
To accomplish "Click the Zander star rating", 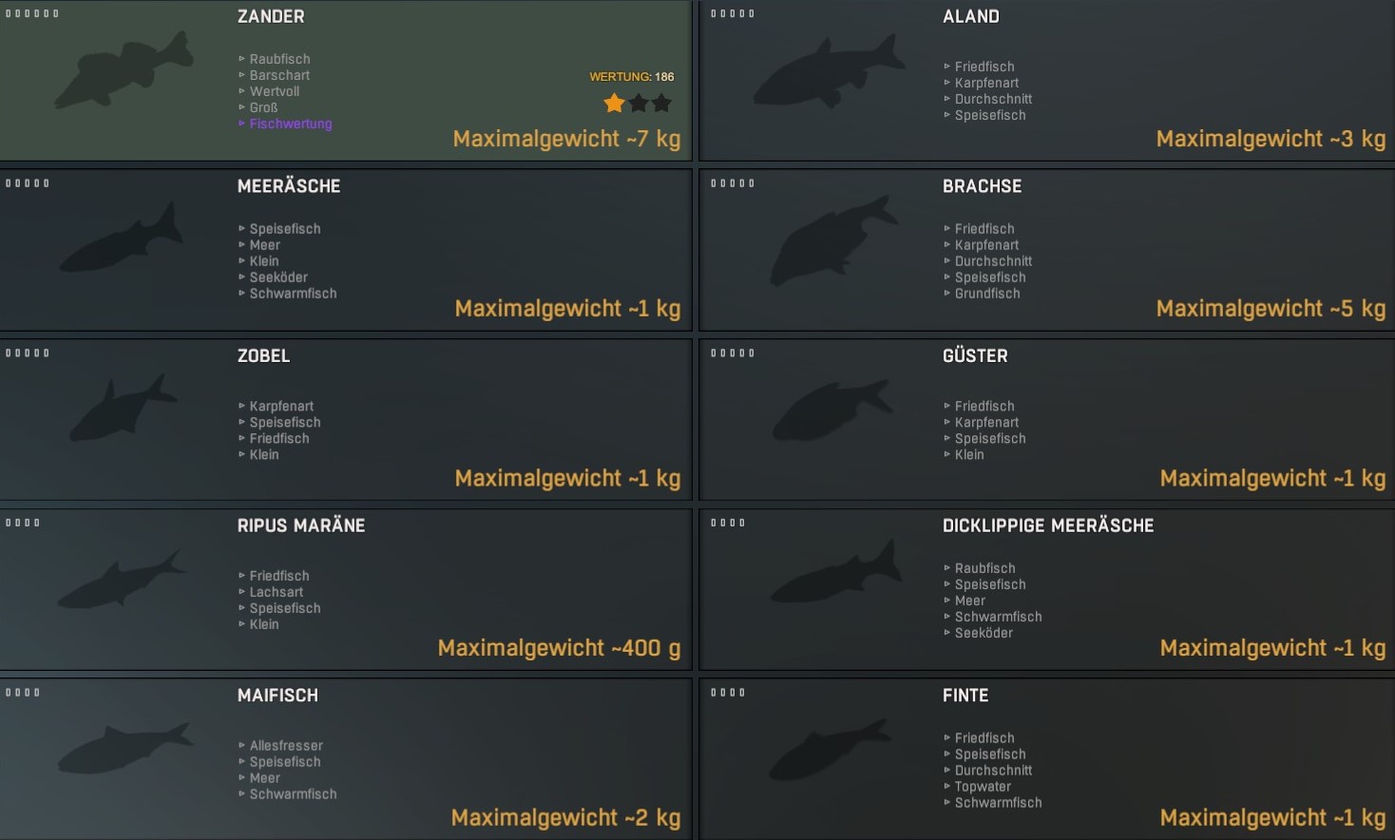I will click(x=638, y=103).
